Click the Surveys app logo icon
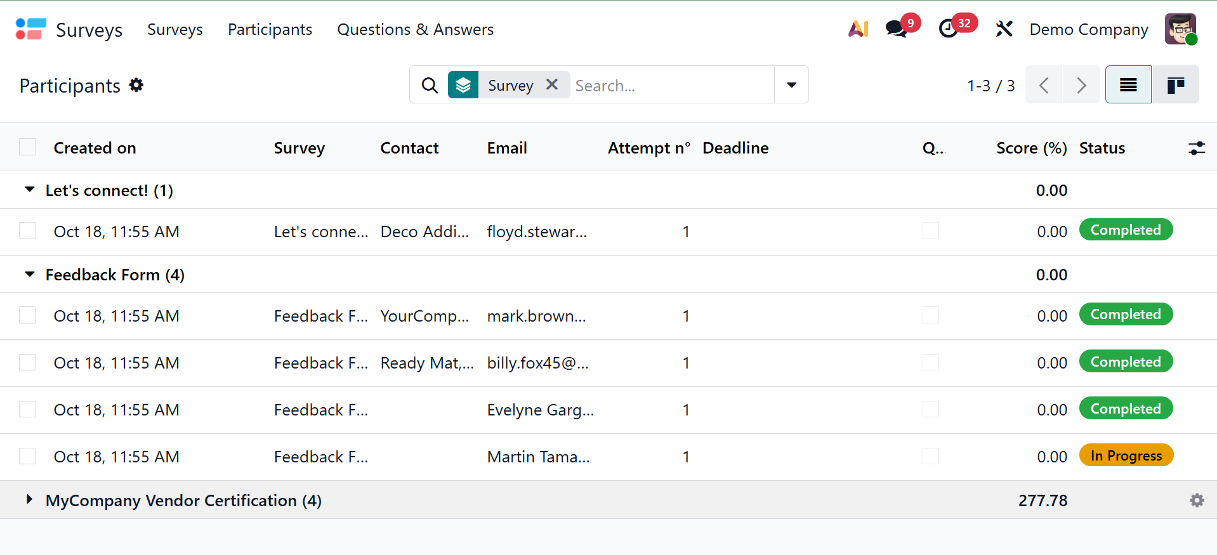Image resolution: width=1217 pixels, height=555 pixels. pyautogui.click(x=30, y=29)
